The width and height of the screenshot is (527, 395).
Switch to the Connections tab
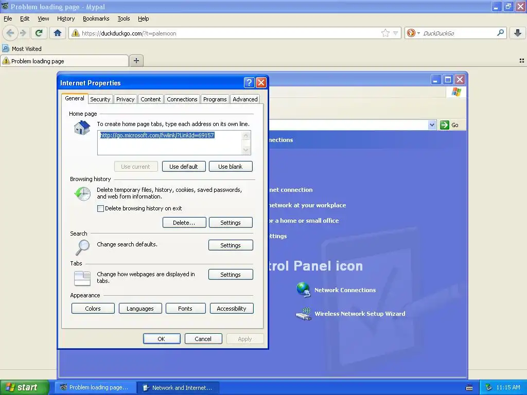pos(182,99)
